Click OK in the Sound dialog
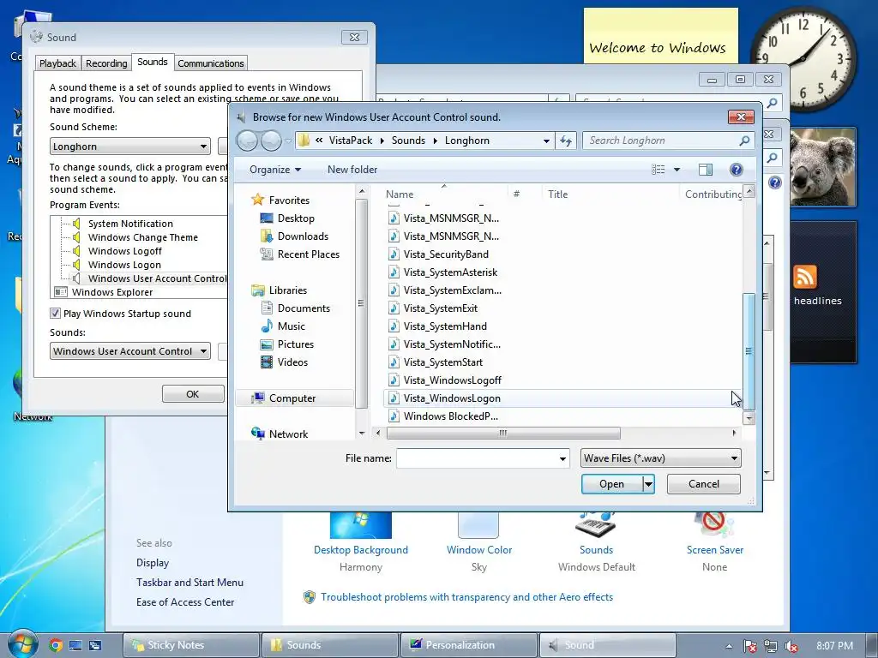 pyautogui.click(x=193, y=394)
